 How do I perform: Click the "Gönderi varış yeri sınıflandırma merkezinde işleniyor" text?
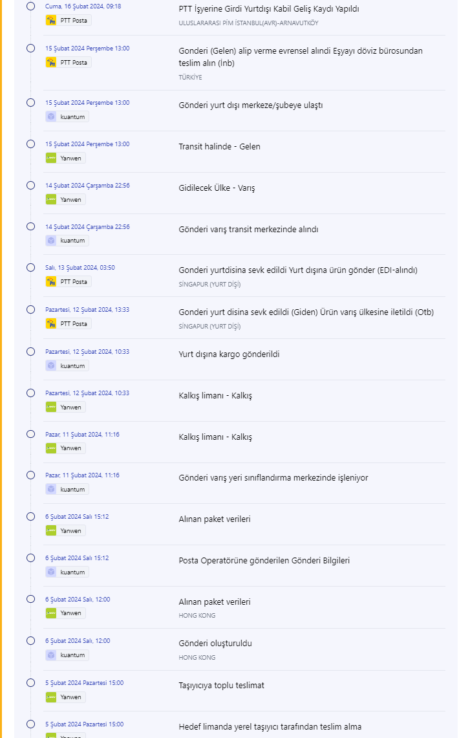273,478
